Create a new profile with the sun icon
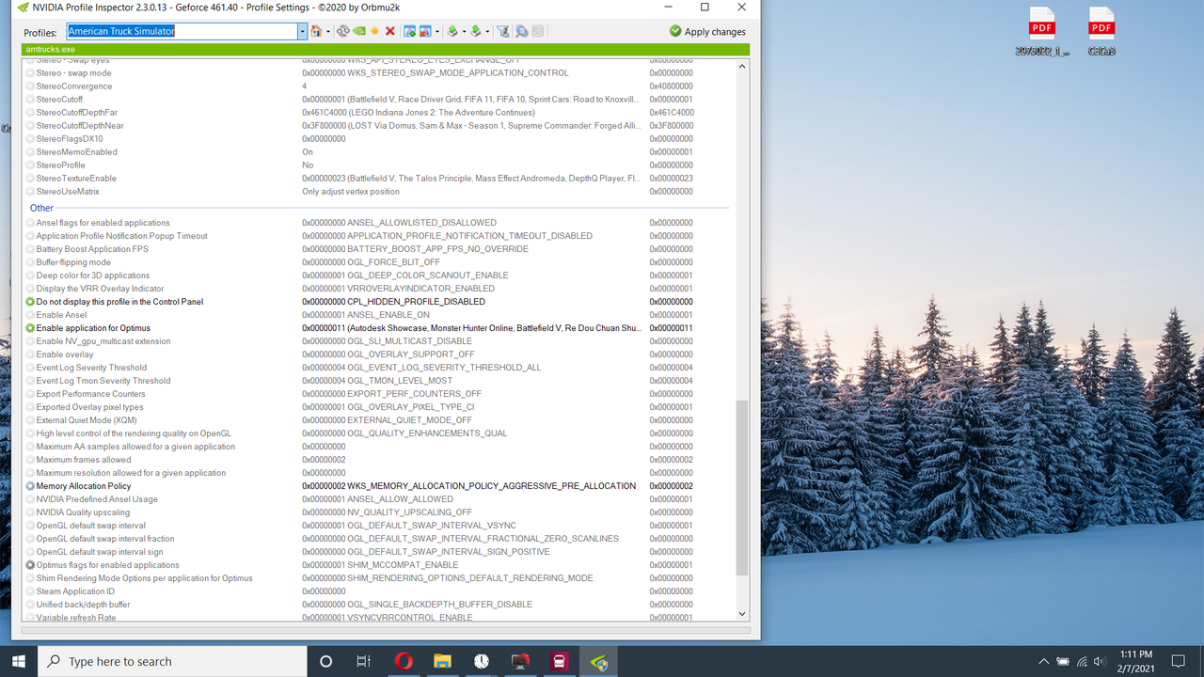The width and height of the screenshot is (1204, 677). (374, 31)
